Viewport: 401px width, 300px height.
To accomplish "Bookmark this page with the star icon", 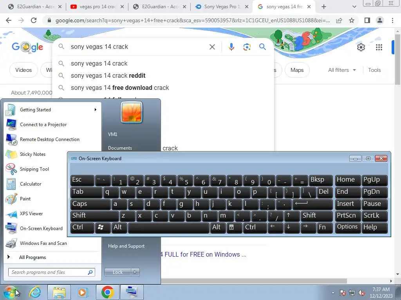I will pos(352,20).
